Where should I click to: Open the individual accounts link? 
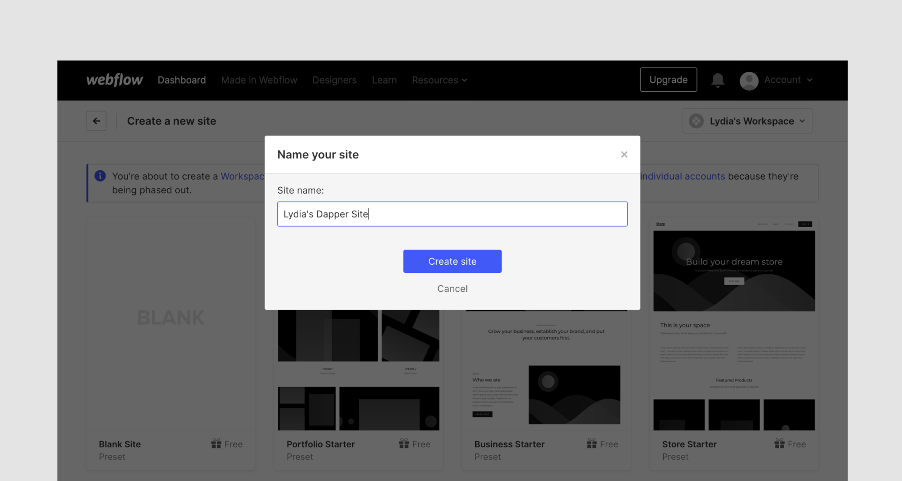coord(682,176)
